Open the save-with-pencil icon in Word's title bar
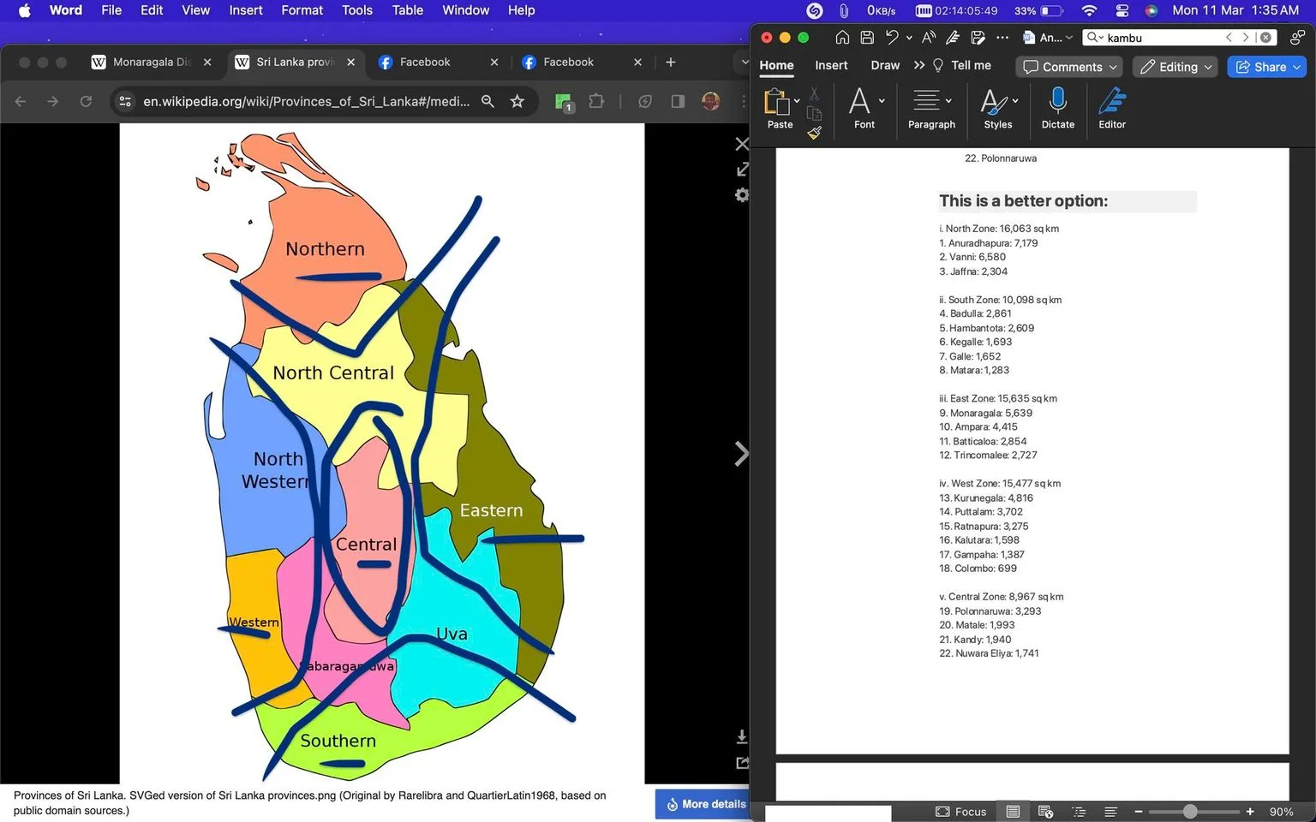The image size is (1316, 822). coord(978,38)
